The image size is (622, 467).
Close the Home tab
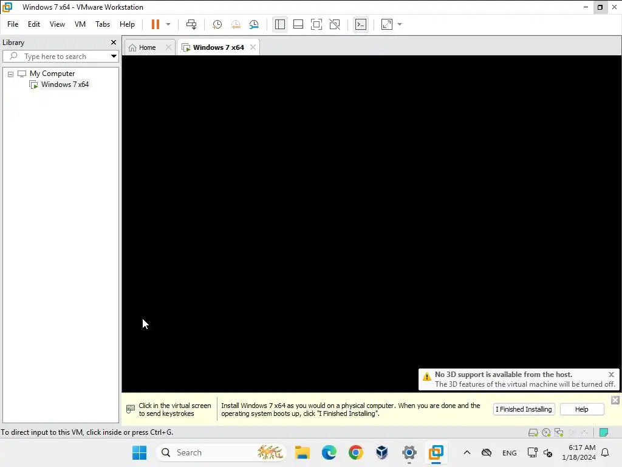pos(168,47)
